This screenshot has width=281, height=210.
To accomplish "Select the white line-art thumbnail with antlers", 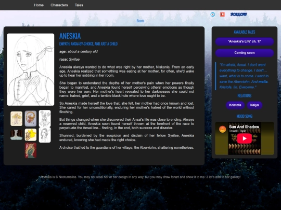I will [45, 119].
